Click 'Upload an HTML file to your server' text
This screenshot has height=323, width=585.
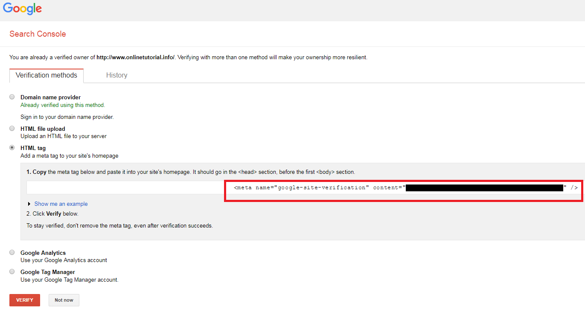[x=64, y=136]
